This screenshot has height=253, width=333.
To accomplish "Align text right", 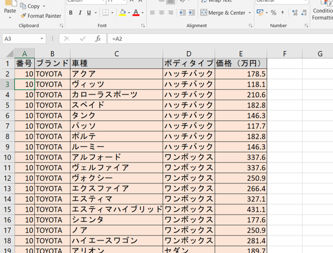I will (171, 12).
